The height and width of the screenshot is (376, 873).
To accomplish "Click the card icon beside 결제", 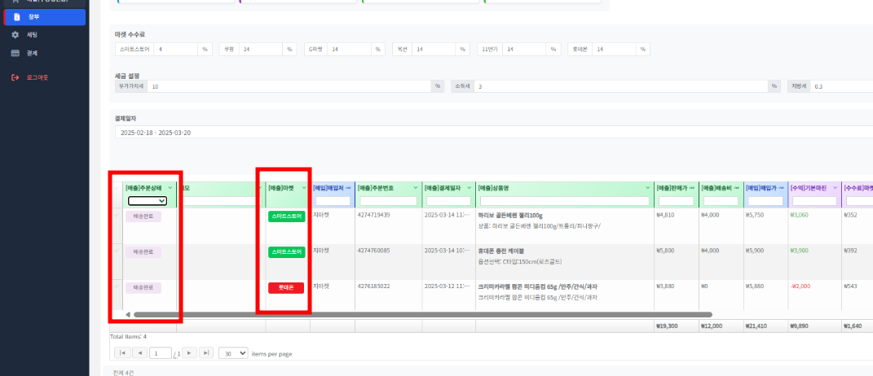I will pyautogui.click(x=15, y=54).
